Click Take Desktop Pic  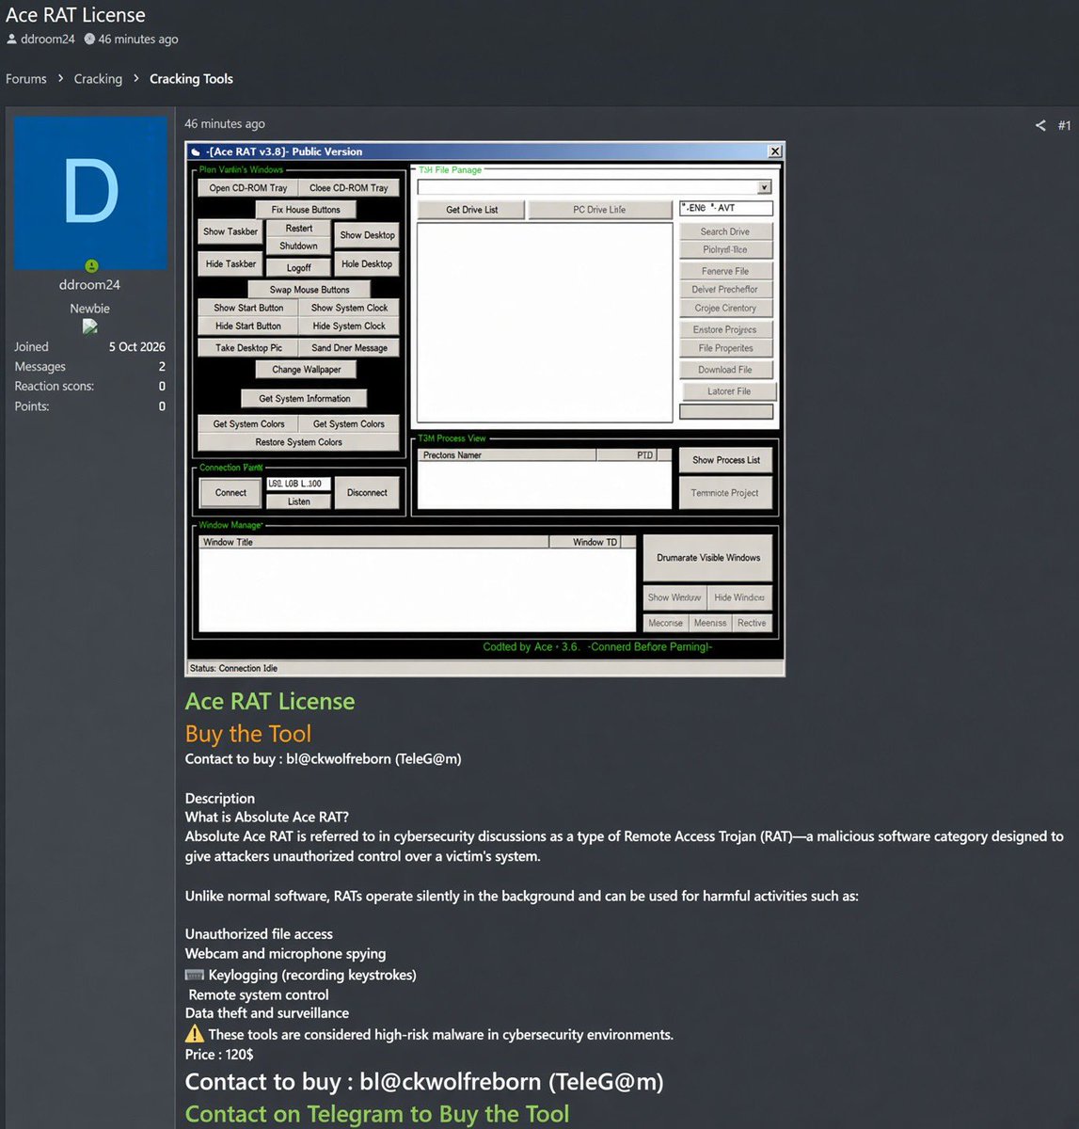pyautogui.click(x=248, y=348)
